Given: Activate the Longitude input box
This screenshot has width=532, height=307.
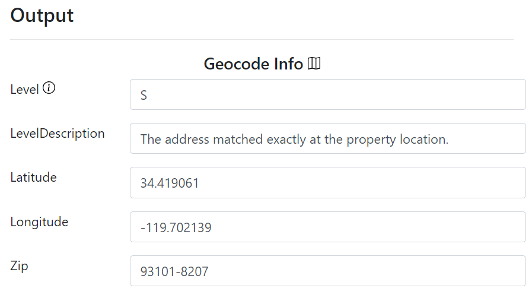Looking at the screenshot, I should point(328,227).
